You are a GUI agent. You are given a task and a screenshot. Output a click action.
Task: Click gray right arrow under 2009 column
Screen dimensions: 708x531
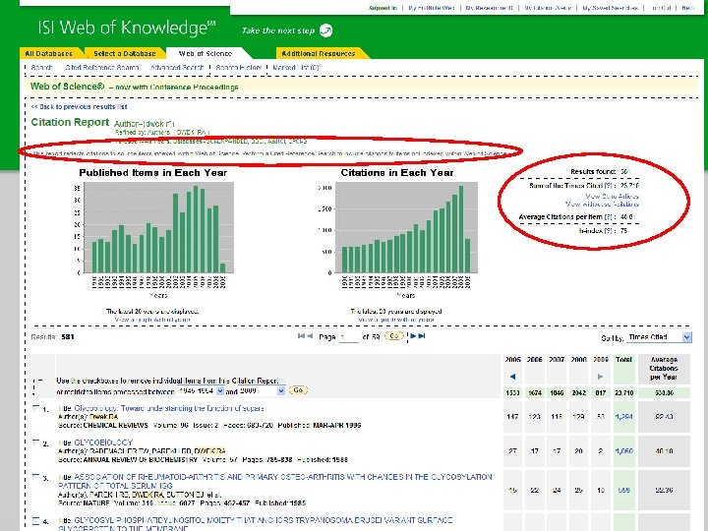pos(600,376)
